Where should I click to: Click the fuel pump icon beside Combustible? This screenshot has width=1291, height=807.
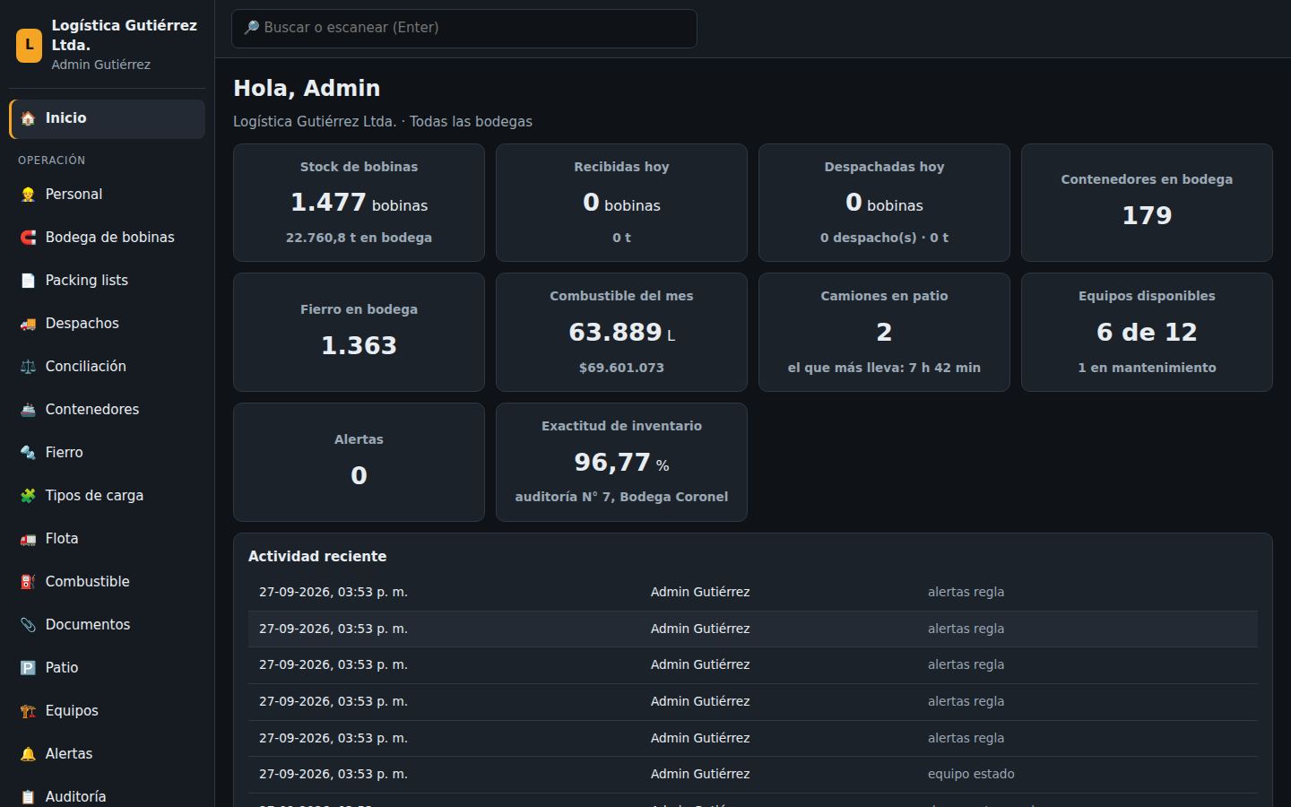(x=28, y=582)
